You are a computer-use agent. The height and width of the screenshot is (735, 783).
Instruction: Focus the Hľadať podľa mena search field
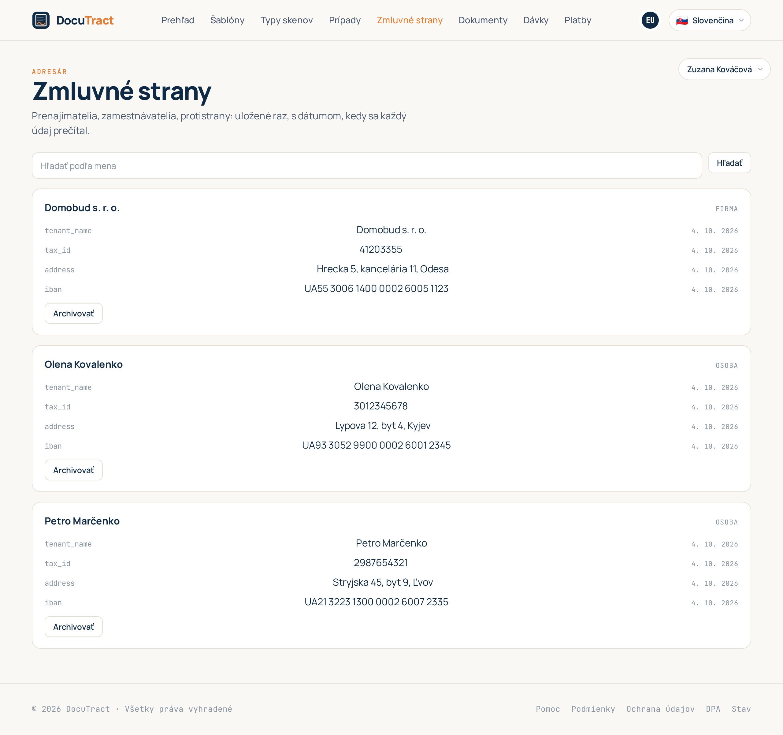click(367, 166)
